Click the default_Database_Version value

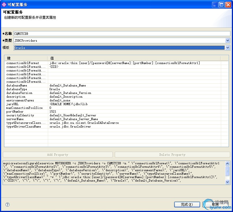pyautogui.click(x=70, y=93)
